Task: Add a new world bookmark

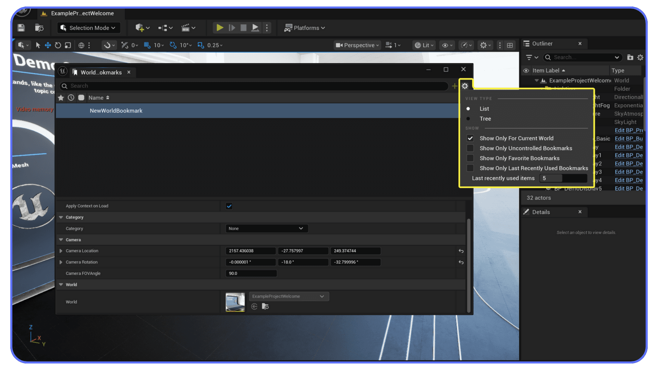Action: (x=454, y=86)
